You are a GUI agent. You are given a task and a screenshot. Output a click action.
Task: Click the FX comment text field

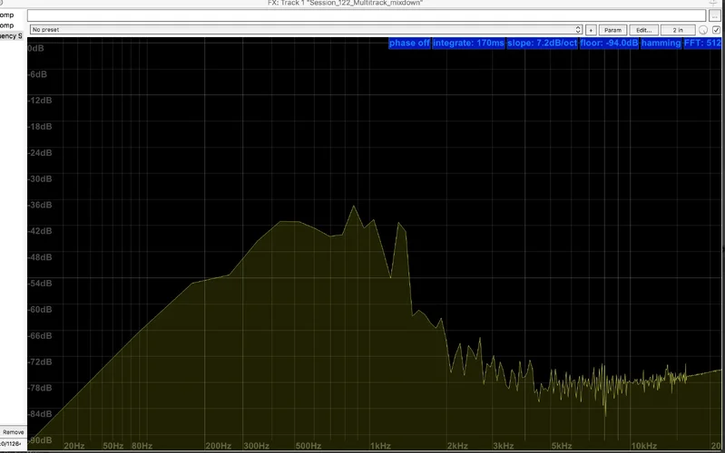click(367, 15)
